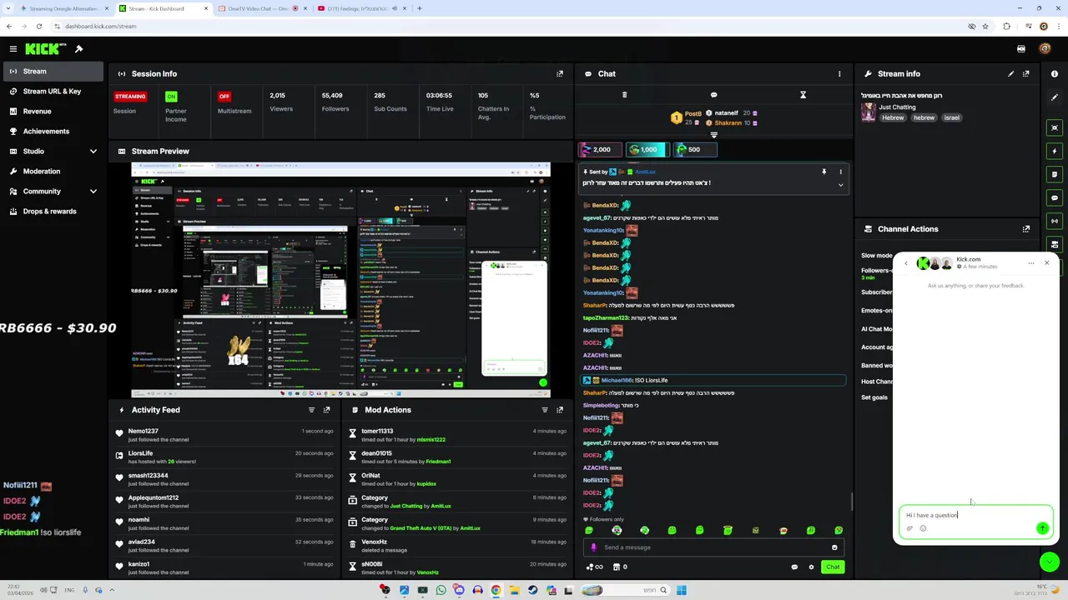Click the Stream Preview video thumbnail
The height and width of the screenshot is (600, 1068).
(x=340, y=280)
